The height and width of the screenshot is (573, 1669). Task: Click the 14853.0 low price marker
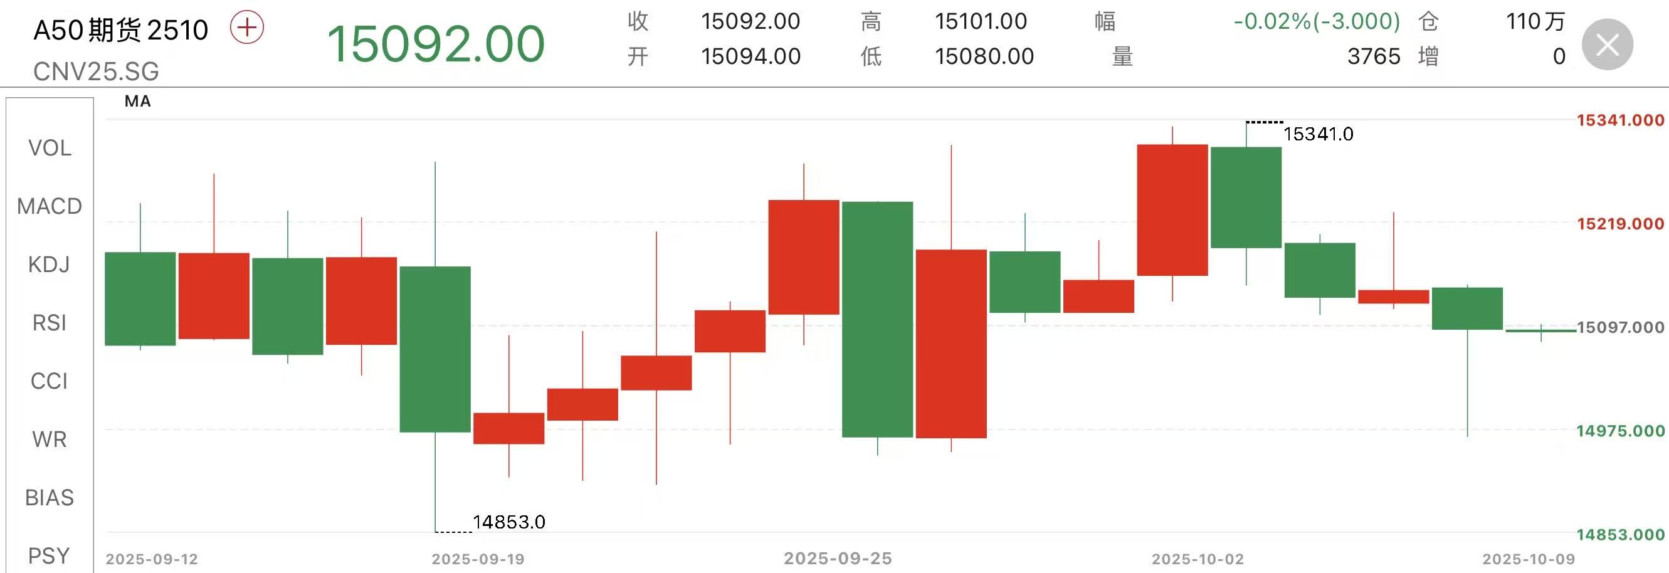508,522
